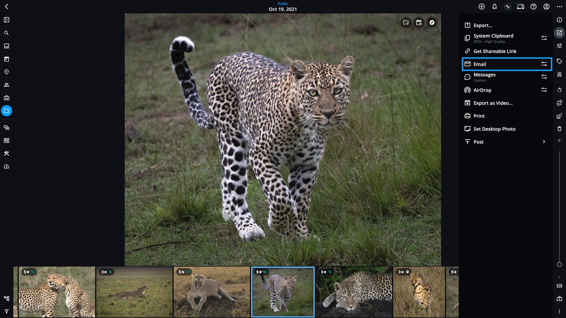Click Export as Video button
The height and width of the screenshot is (318, 566).
click(x=493, y=103)
